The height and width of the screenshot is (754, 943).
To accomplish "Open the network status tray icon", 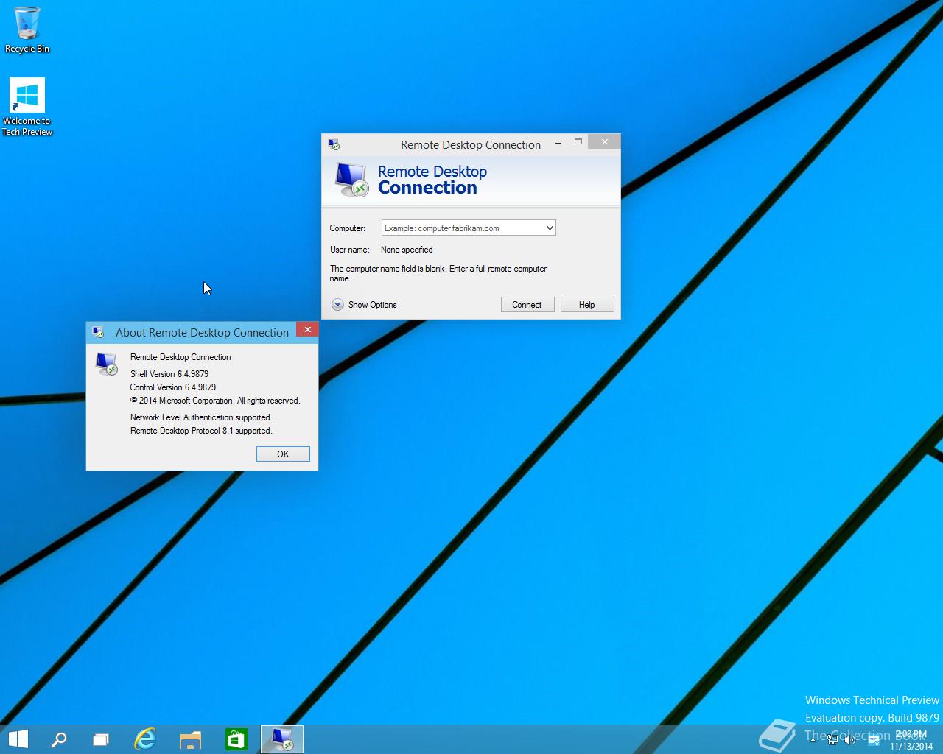I will [832, 740].
